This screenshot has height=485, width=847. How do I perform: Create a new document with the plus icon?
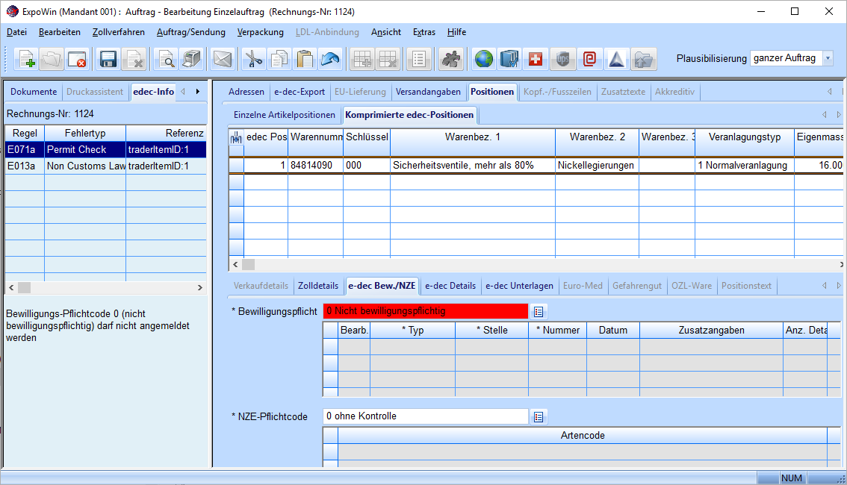(x=26, y=59)
